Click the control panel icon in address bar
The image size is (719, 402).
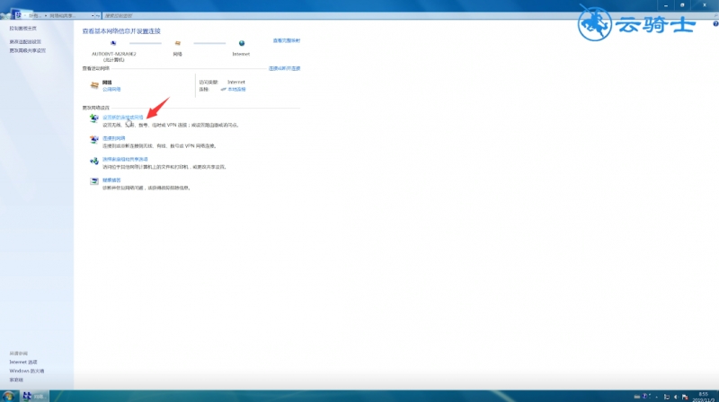tap(17, 15)
